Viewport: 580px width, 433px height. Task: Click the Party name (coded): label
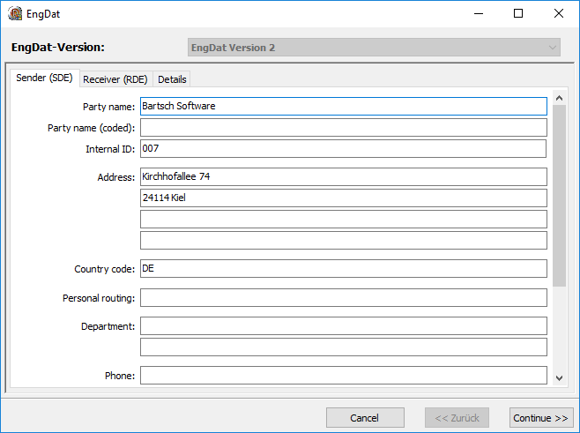click(x=92, y=128)
